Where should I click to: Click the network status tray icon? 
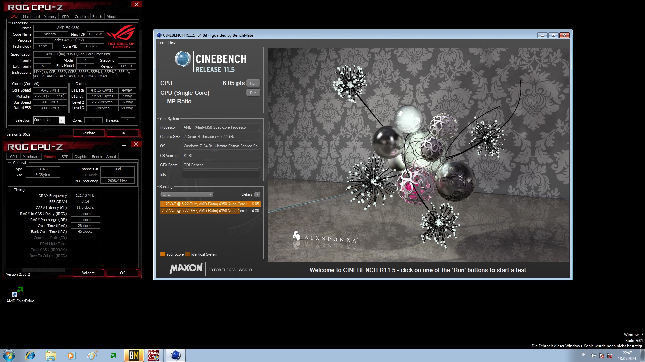[x=609, y=355]
